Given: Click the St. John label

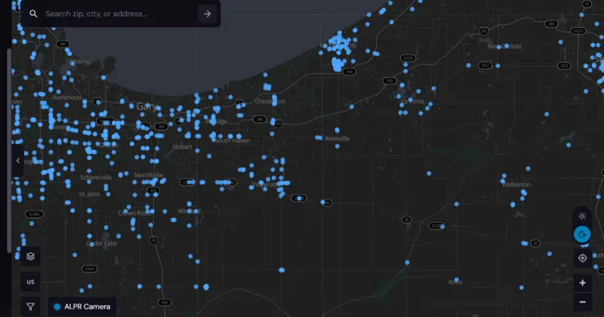Looking at the screenshot, I should pyautogui.click(x=89, y=194).
